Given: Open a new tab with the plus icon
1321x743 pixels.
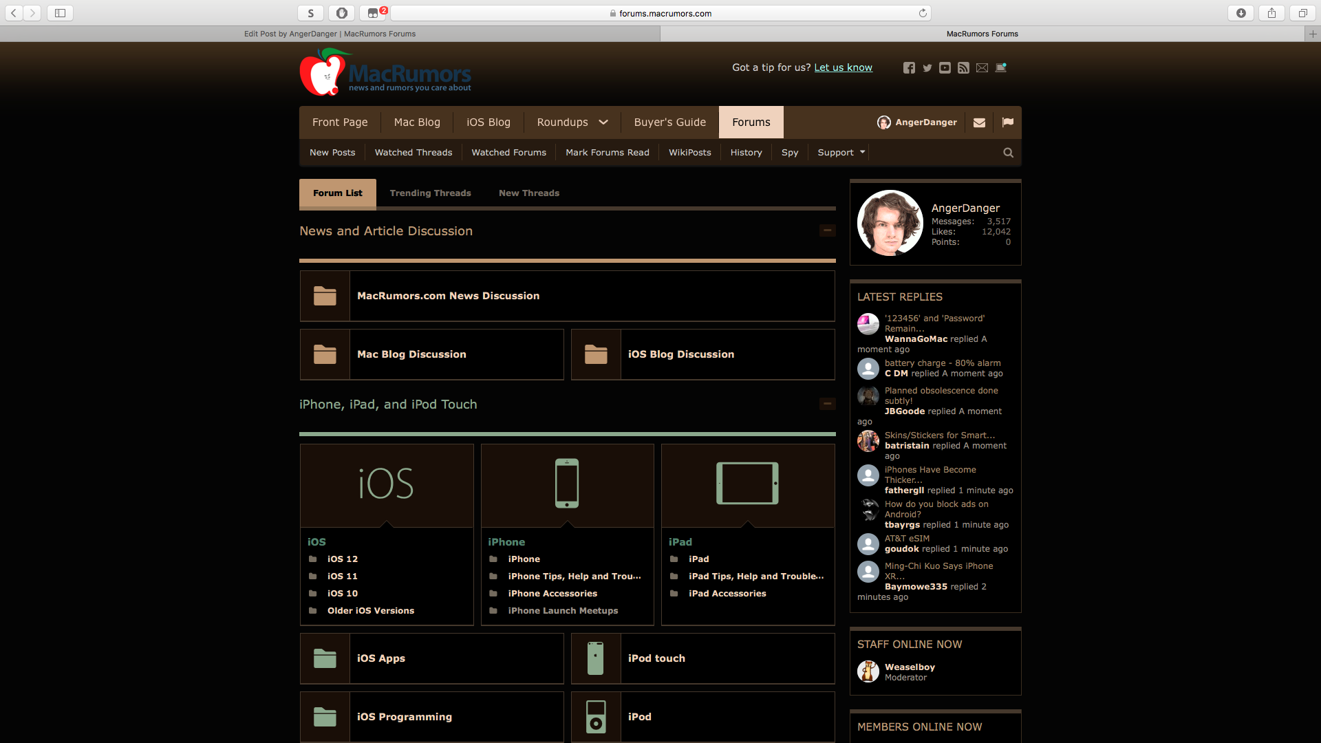Looking at the screenshot, I should [x=1313, y=34].
